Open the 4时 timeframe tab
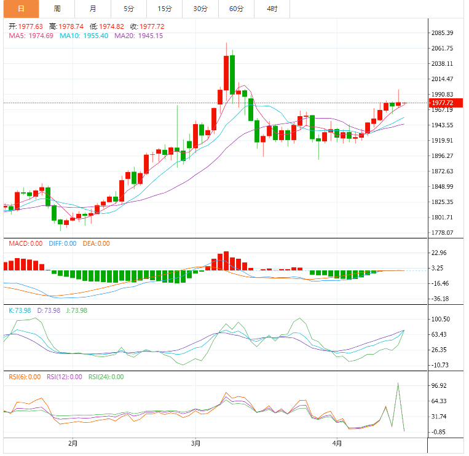Image resolution: width=469 pixels, height=456 pixels. click(x=272, y=9)
